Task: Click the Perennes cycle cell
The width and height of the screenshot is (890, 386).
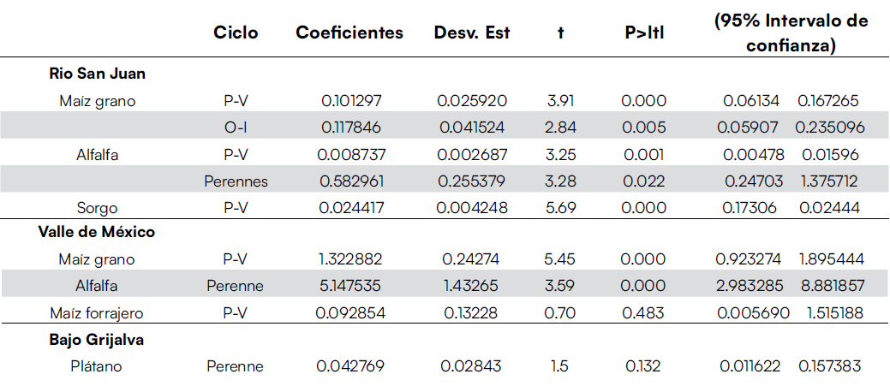Action: pyautogui.click(x=236, y=181)
